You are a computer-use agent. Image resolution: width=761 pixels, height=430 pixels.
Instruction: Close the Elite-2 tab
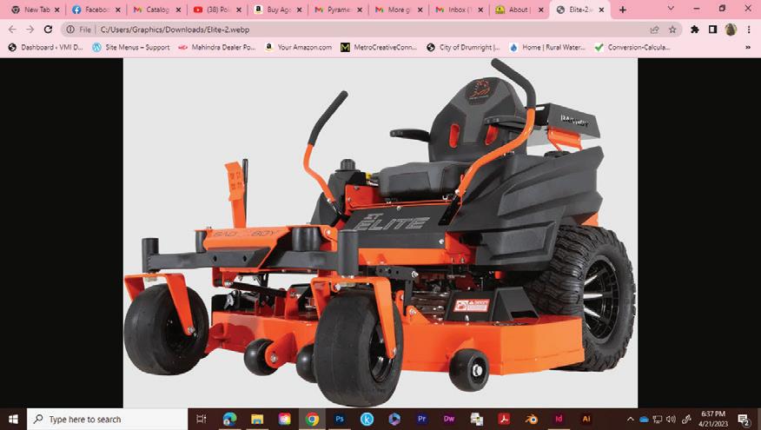click(x=601, y=10)
